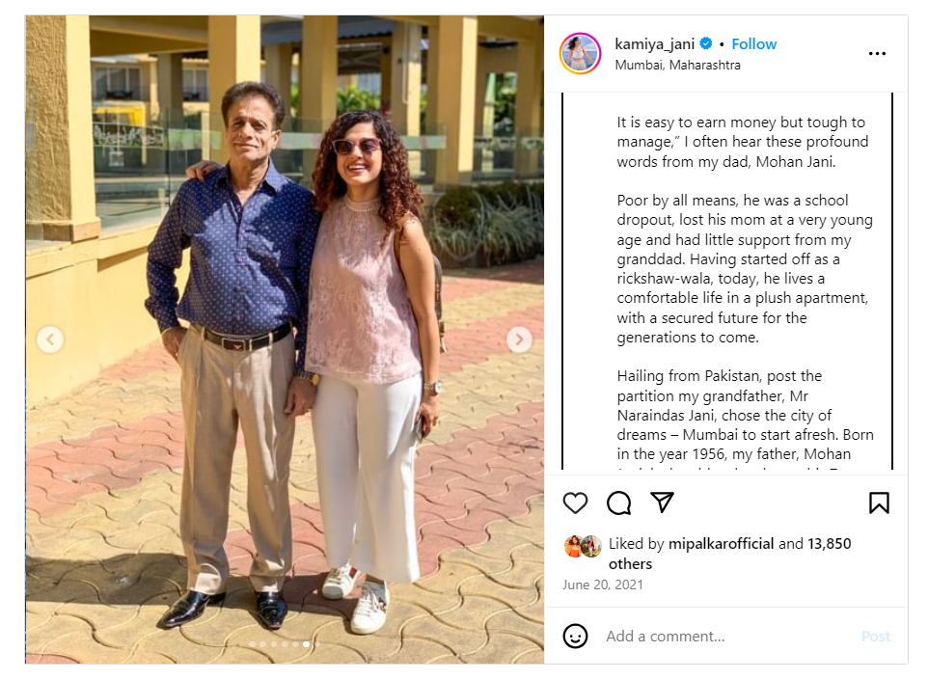
Task: Click the liker avatars beside Liked by
Action: 583,546
